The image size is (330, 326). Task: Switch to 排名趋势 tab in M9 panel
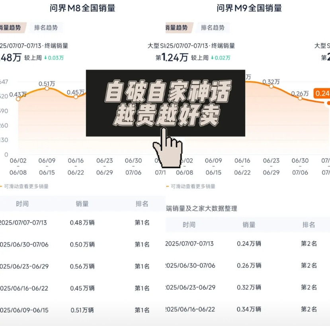(x=213, y=27)
